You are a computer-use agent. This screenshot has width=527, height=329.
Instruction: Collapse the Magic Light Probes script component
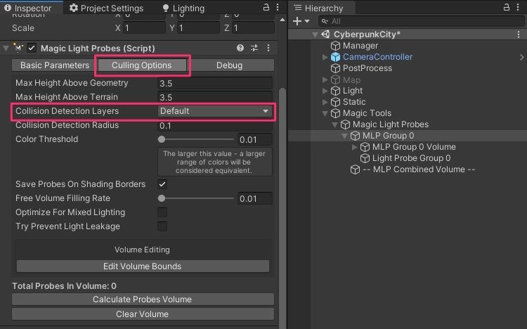(x=6, y=48)
